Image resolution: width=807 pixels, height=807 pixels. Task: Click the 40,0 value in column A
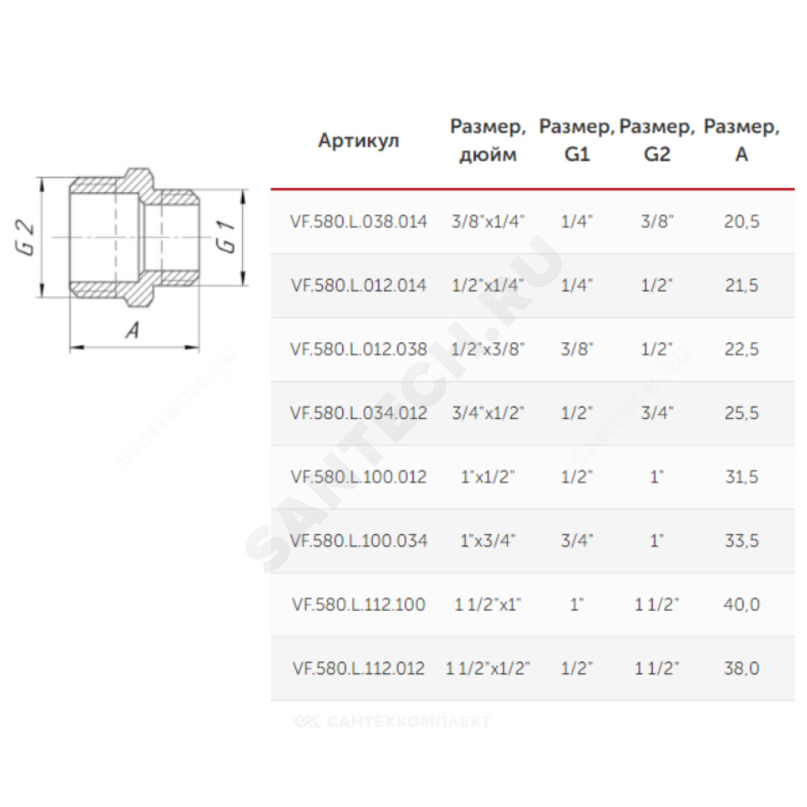click(742, 604)
